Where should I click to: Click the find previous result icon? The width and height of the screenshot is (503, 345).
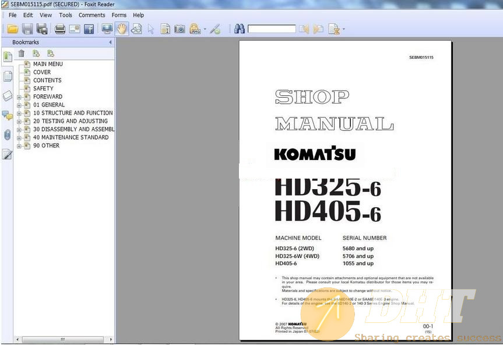click(x=304, y=29)
